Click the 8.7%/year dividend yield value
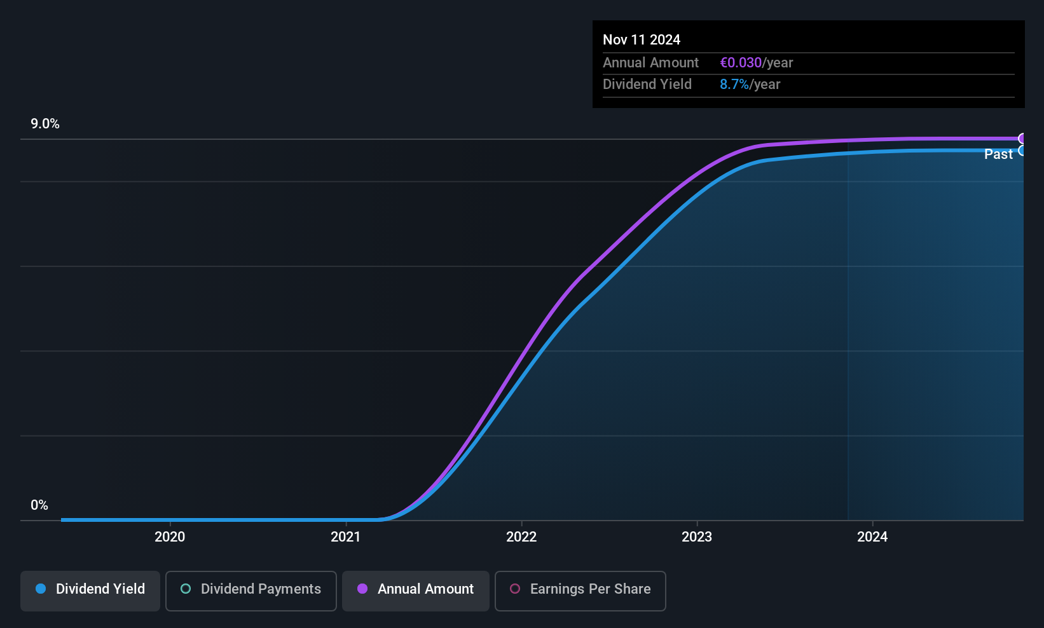This screenshot has width=1044, height=628. pyautogui.click(x=750, y=85)
